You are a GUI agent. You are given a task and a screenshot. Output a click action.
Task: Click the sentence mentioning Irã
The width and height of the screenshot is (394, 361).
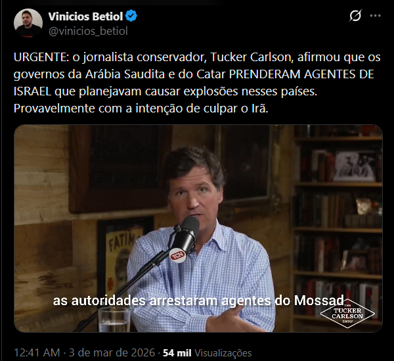pyautogui.click(x=141, y=108)
